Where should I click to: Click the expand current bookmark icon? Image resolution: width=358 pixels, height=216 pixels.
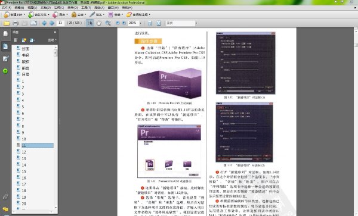click(32, 40)
